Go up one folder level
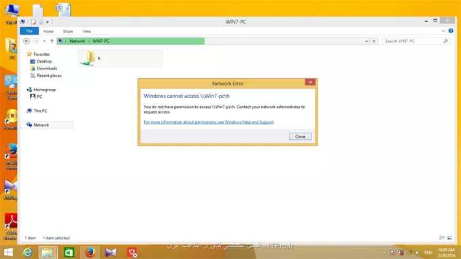This screenshot has width=461, height=259. [52, 41]
